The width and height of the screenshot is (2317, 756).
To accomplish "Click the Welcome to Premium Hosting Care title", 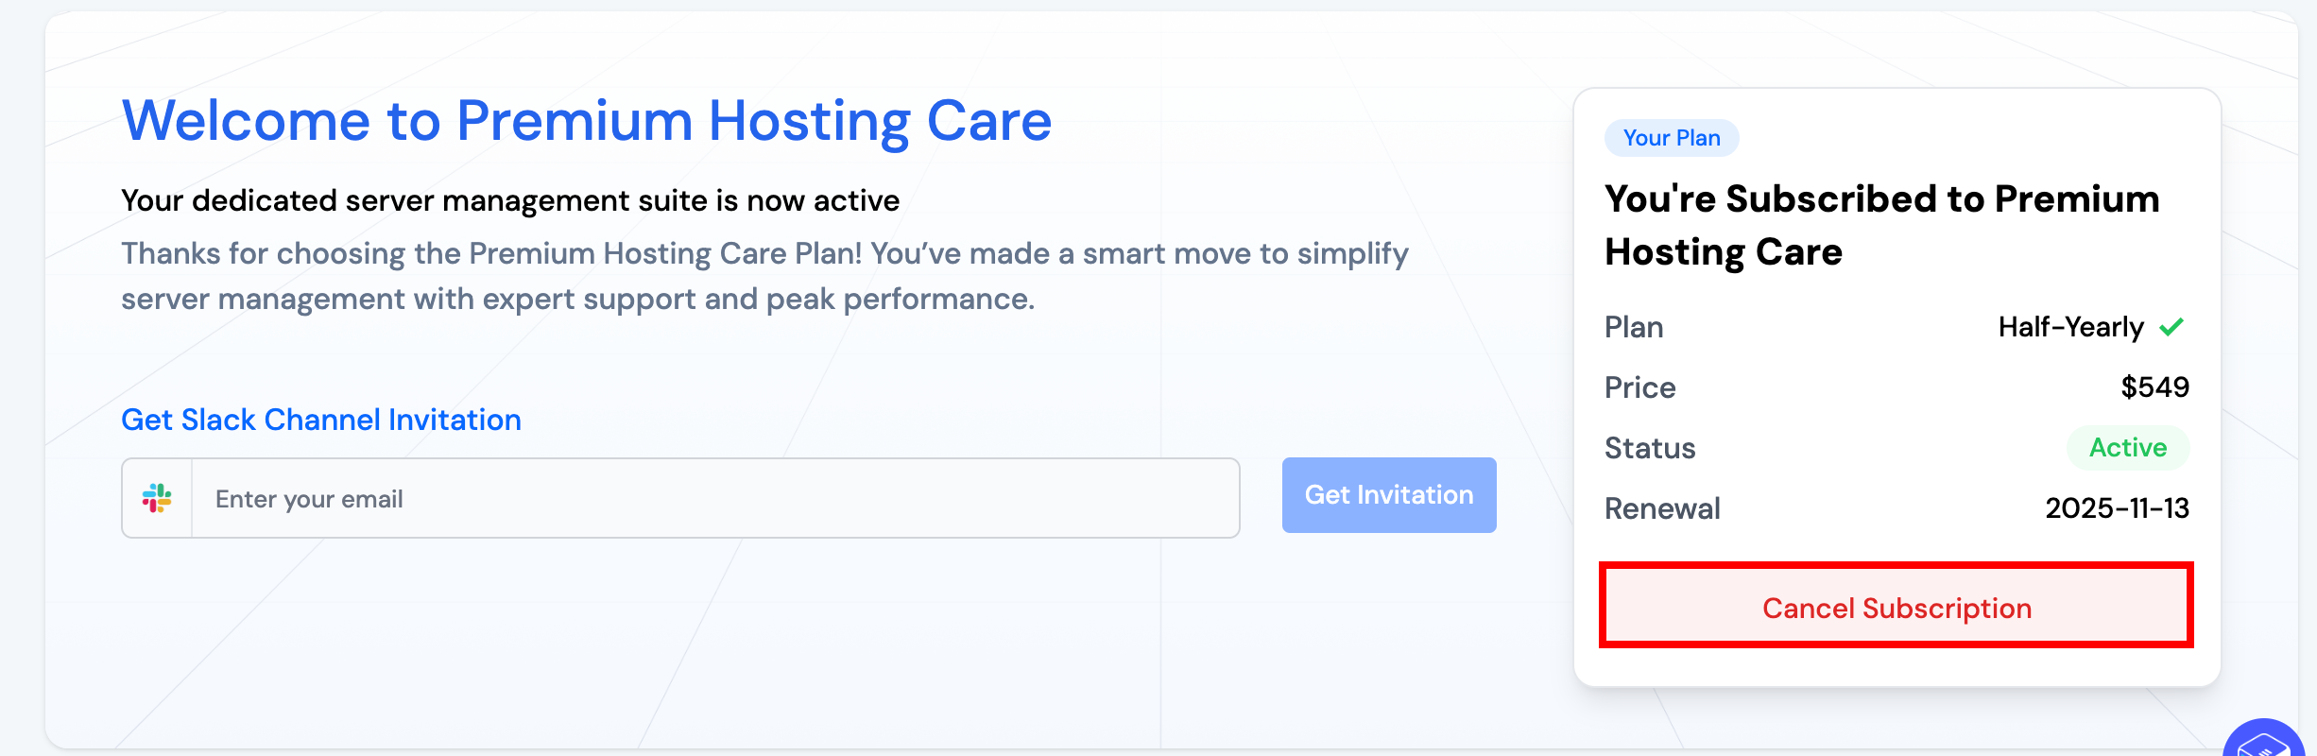I will [x=586, y=121].
